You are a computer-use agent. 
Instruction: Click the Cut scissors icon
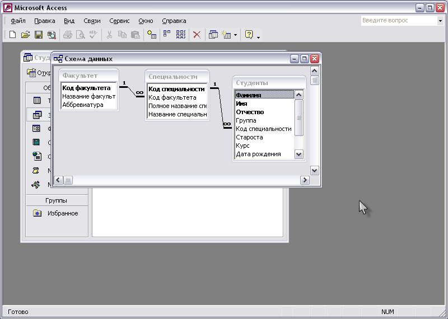click(109, 35)
